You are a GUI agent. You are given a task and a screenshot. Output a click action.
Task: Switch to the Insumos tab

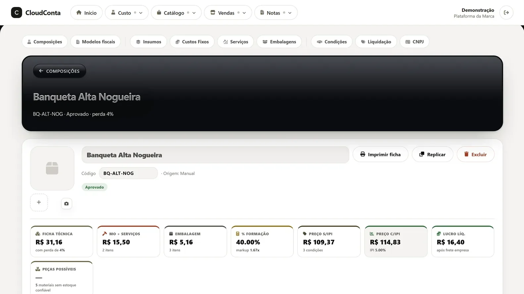click(148, 42)
